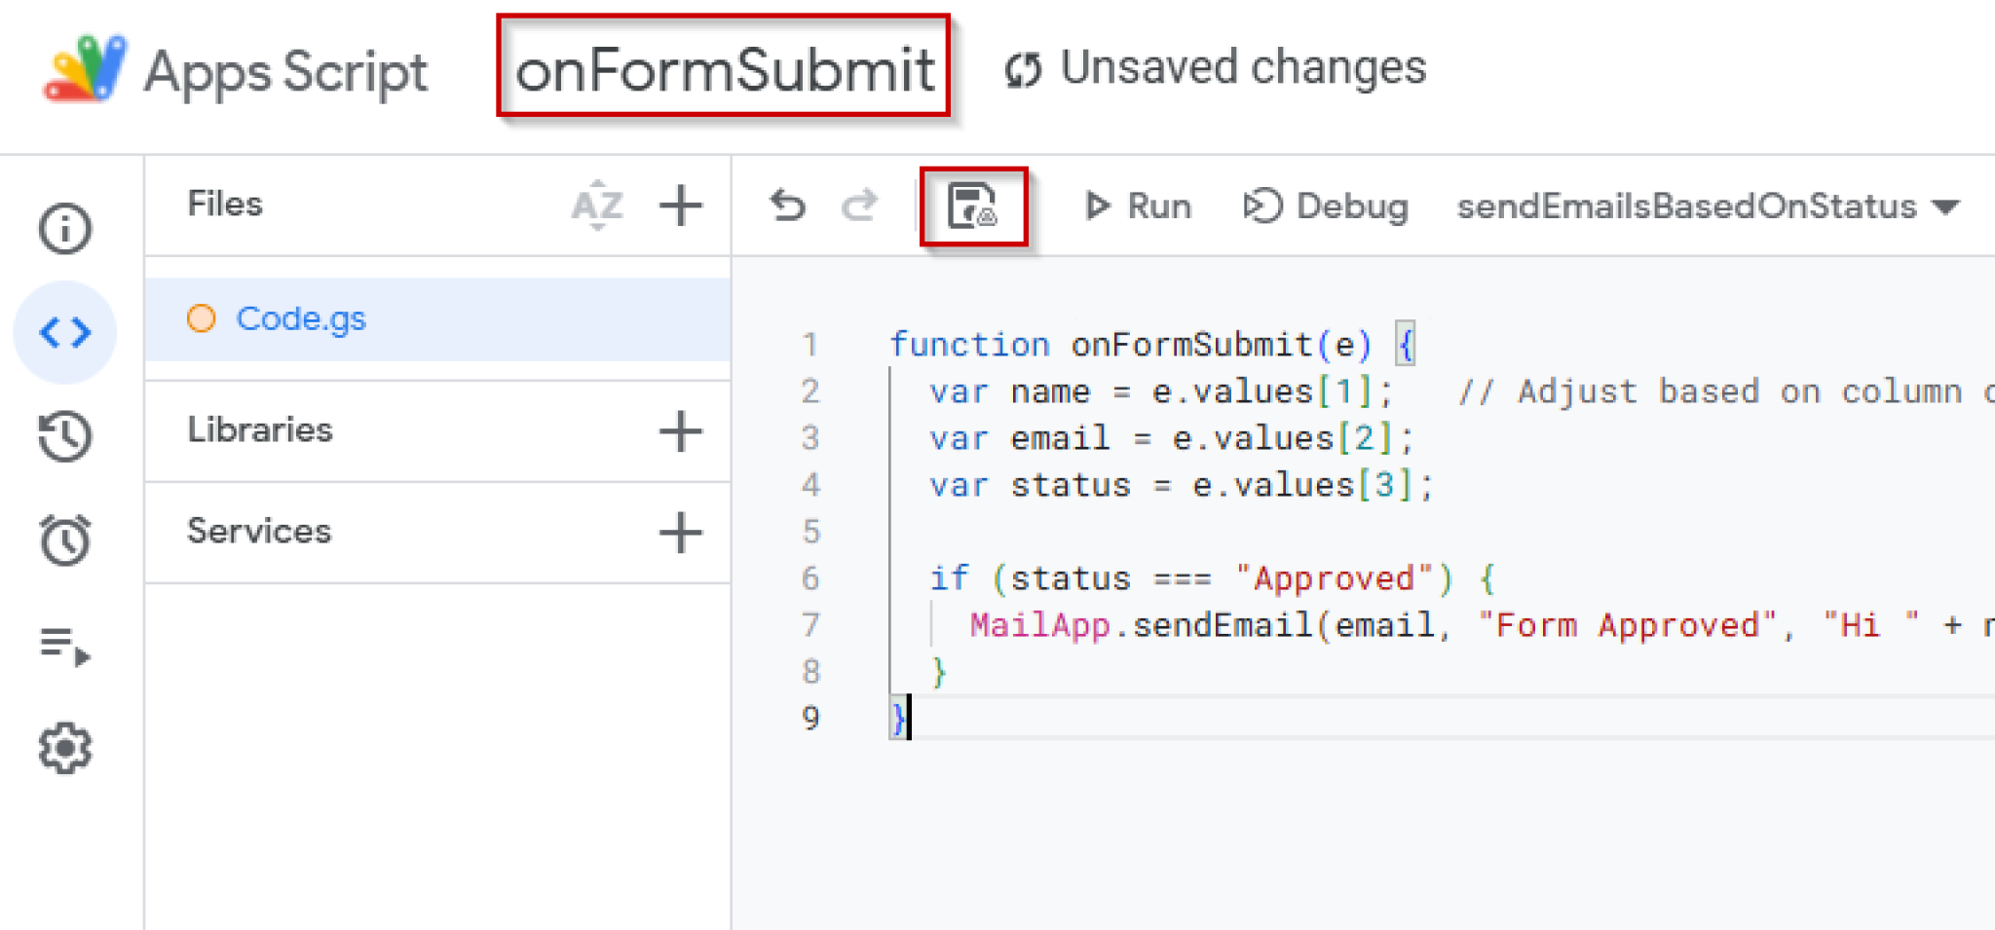Open the Executions list icon
This screenshot has height=930, width=1995.
coord(65,646)
